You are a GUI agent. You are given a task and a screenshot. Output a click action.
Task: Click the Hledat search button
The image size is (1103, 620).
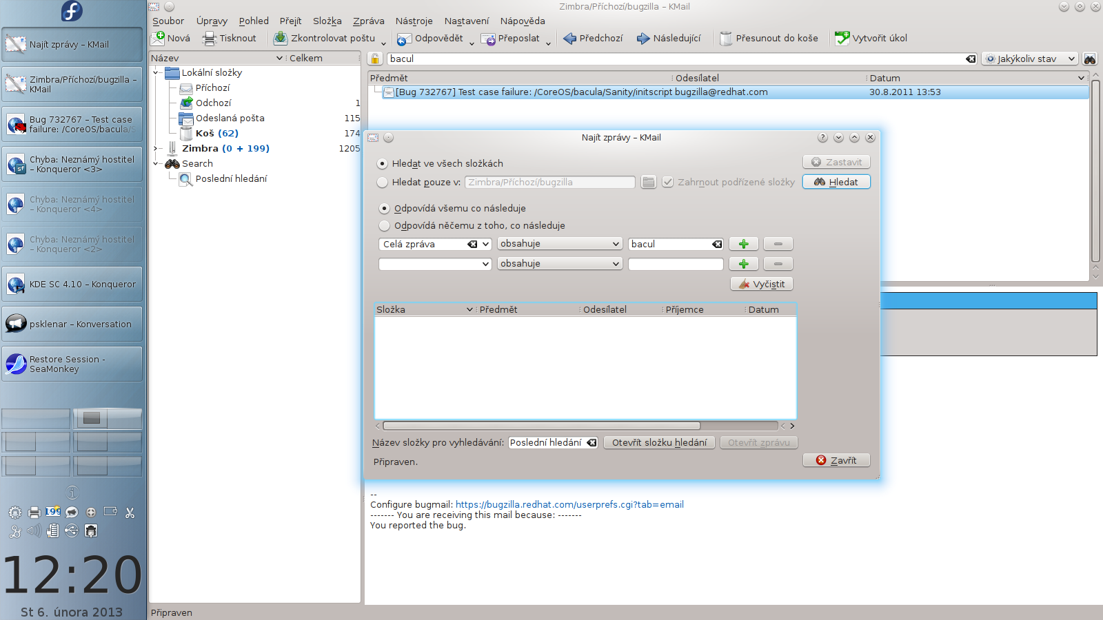(x=836, y=182)
